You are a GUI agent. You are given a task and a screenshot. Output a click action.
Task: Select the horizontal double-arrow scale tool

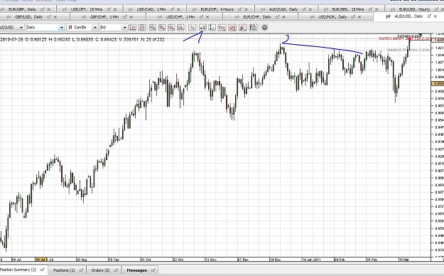coord(202,28)
